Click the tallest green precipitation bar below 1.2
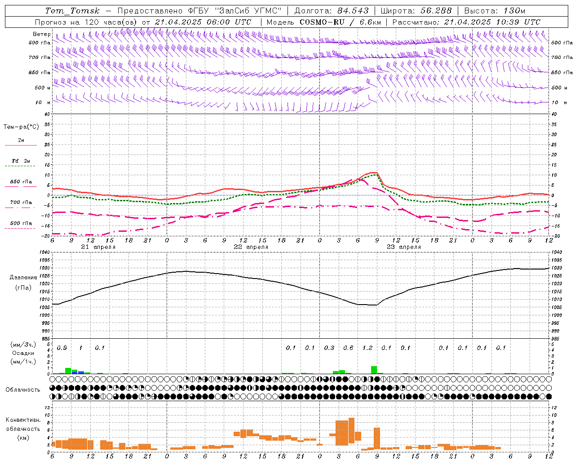This screenshot has height=460, width=575. pyautogui.click(x=374, y=370)
